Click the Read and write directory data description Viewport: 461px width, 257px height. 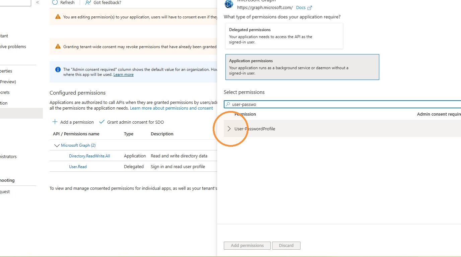179,156
